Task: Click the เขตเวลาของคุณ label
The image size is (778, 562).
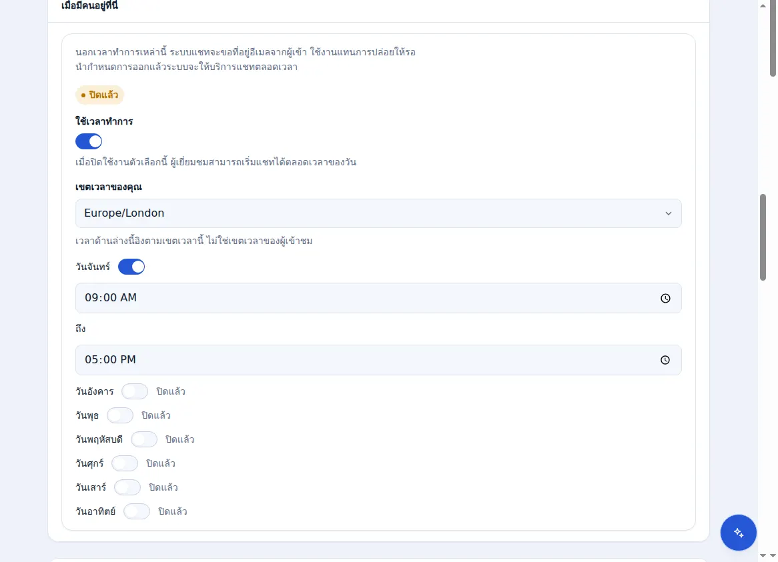Action: tap(109, 187)
